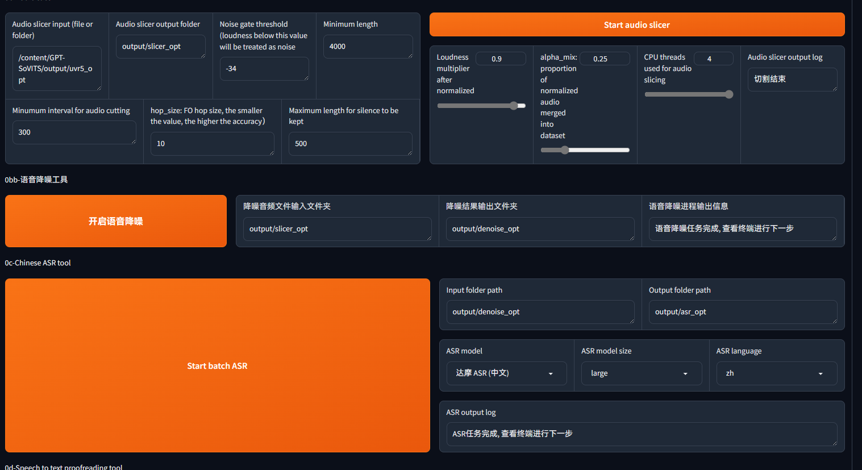
Task: Click the Noise gate threshold field
Action: [264, 69]
